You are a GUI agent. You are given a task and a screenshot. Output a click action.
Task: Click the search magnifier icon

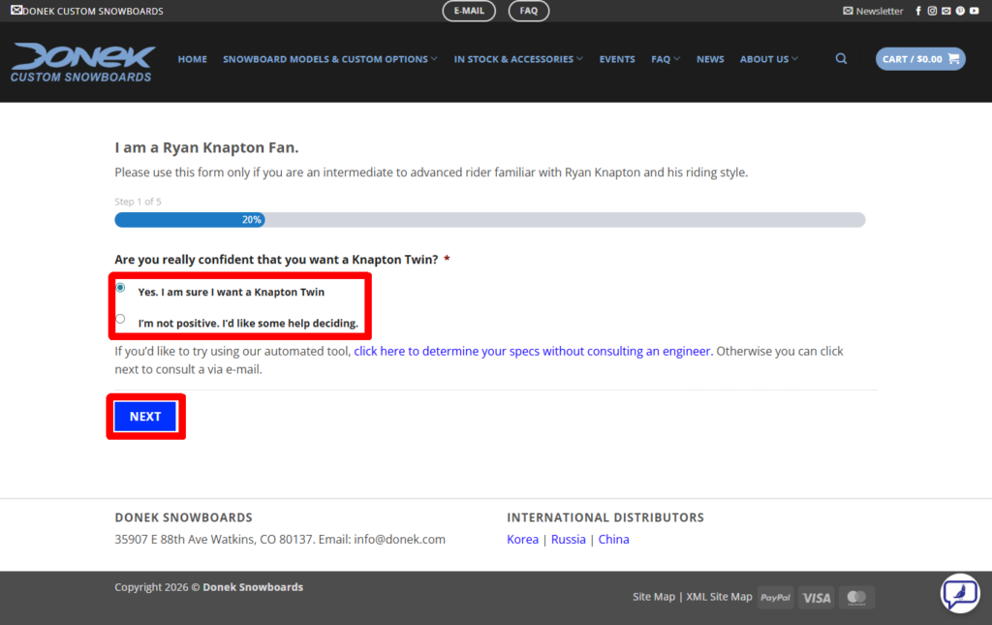click(x=841, y=59)
